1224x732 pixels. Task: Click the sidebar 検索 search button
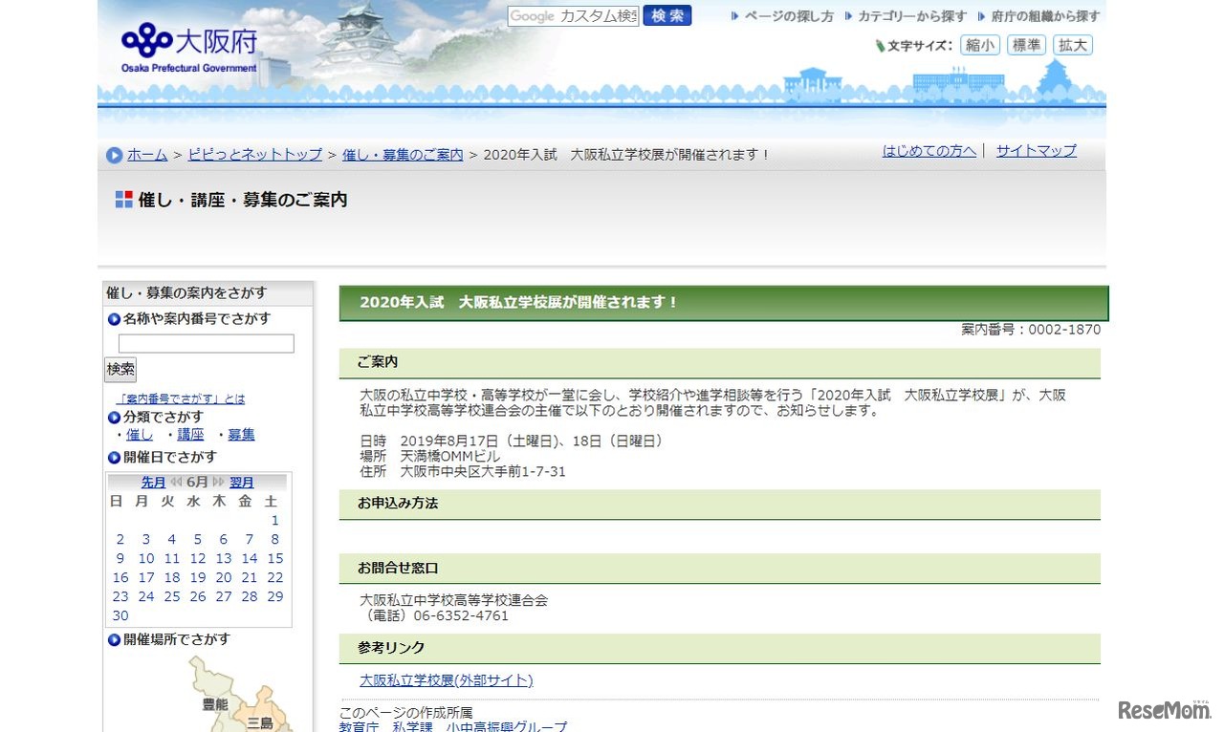(x=120, y=369)
